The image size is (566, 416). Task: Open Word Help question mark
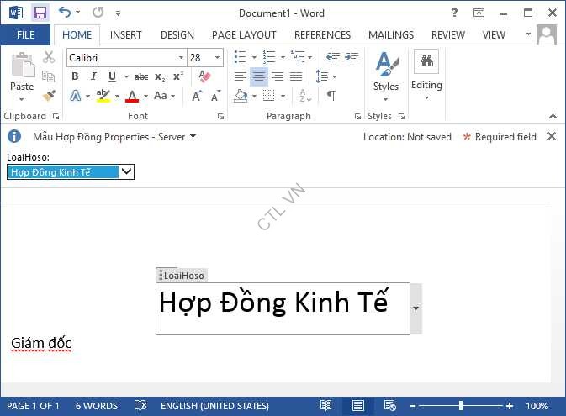point(454,13)
